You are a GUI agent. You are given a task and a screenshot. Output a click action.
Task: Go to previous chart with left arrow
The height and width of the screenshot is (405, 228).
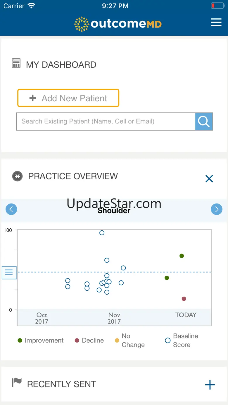click(x=11, y=209)
